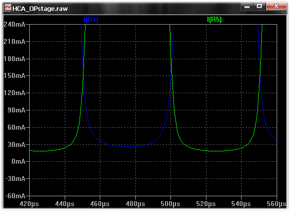Image resolution: width=290 pixels, height=211 pixels.
Task: Click the I(R5) green trace label
Action: click(214, 19)
